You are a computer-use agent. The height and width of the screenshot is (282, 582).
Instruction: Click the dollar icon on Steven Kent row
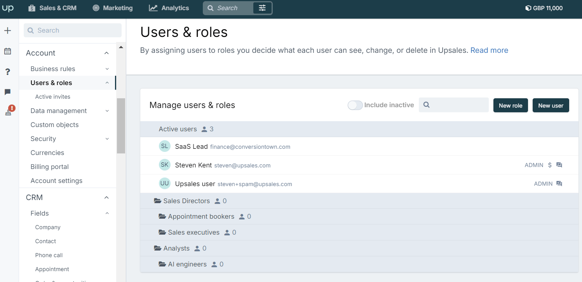click(550, 165)
